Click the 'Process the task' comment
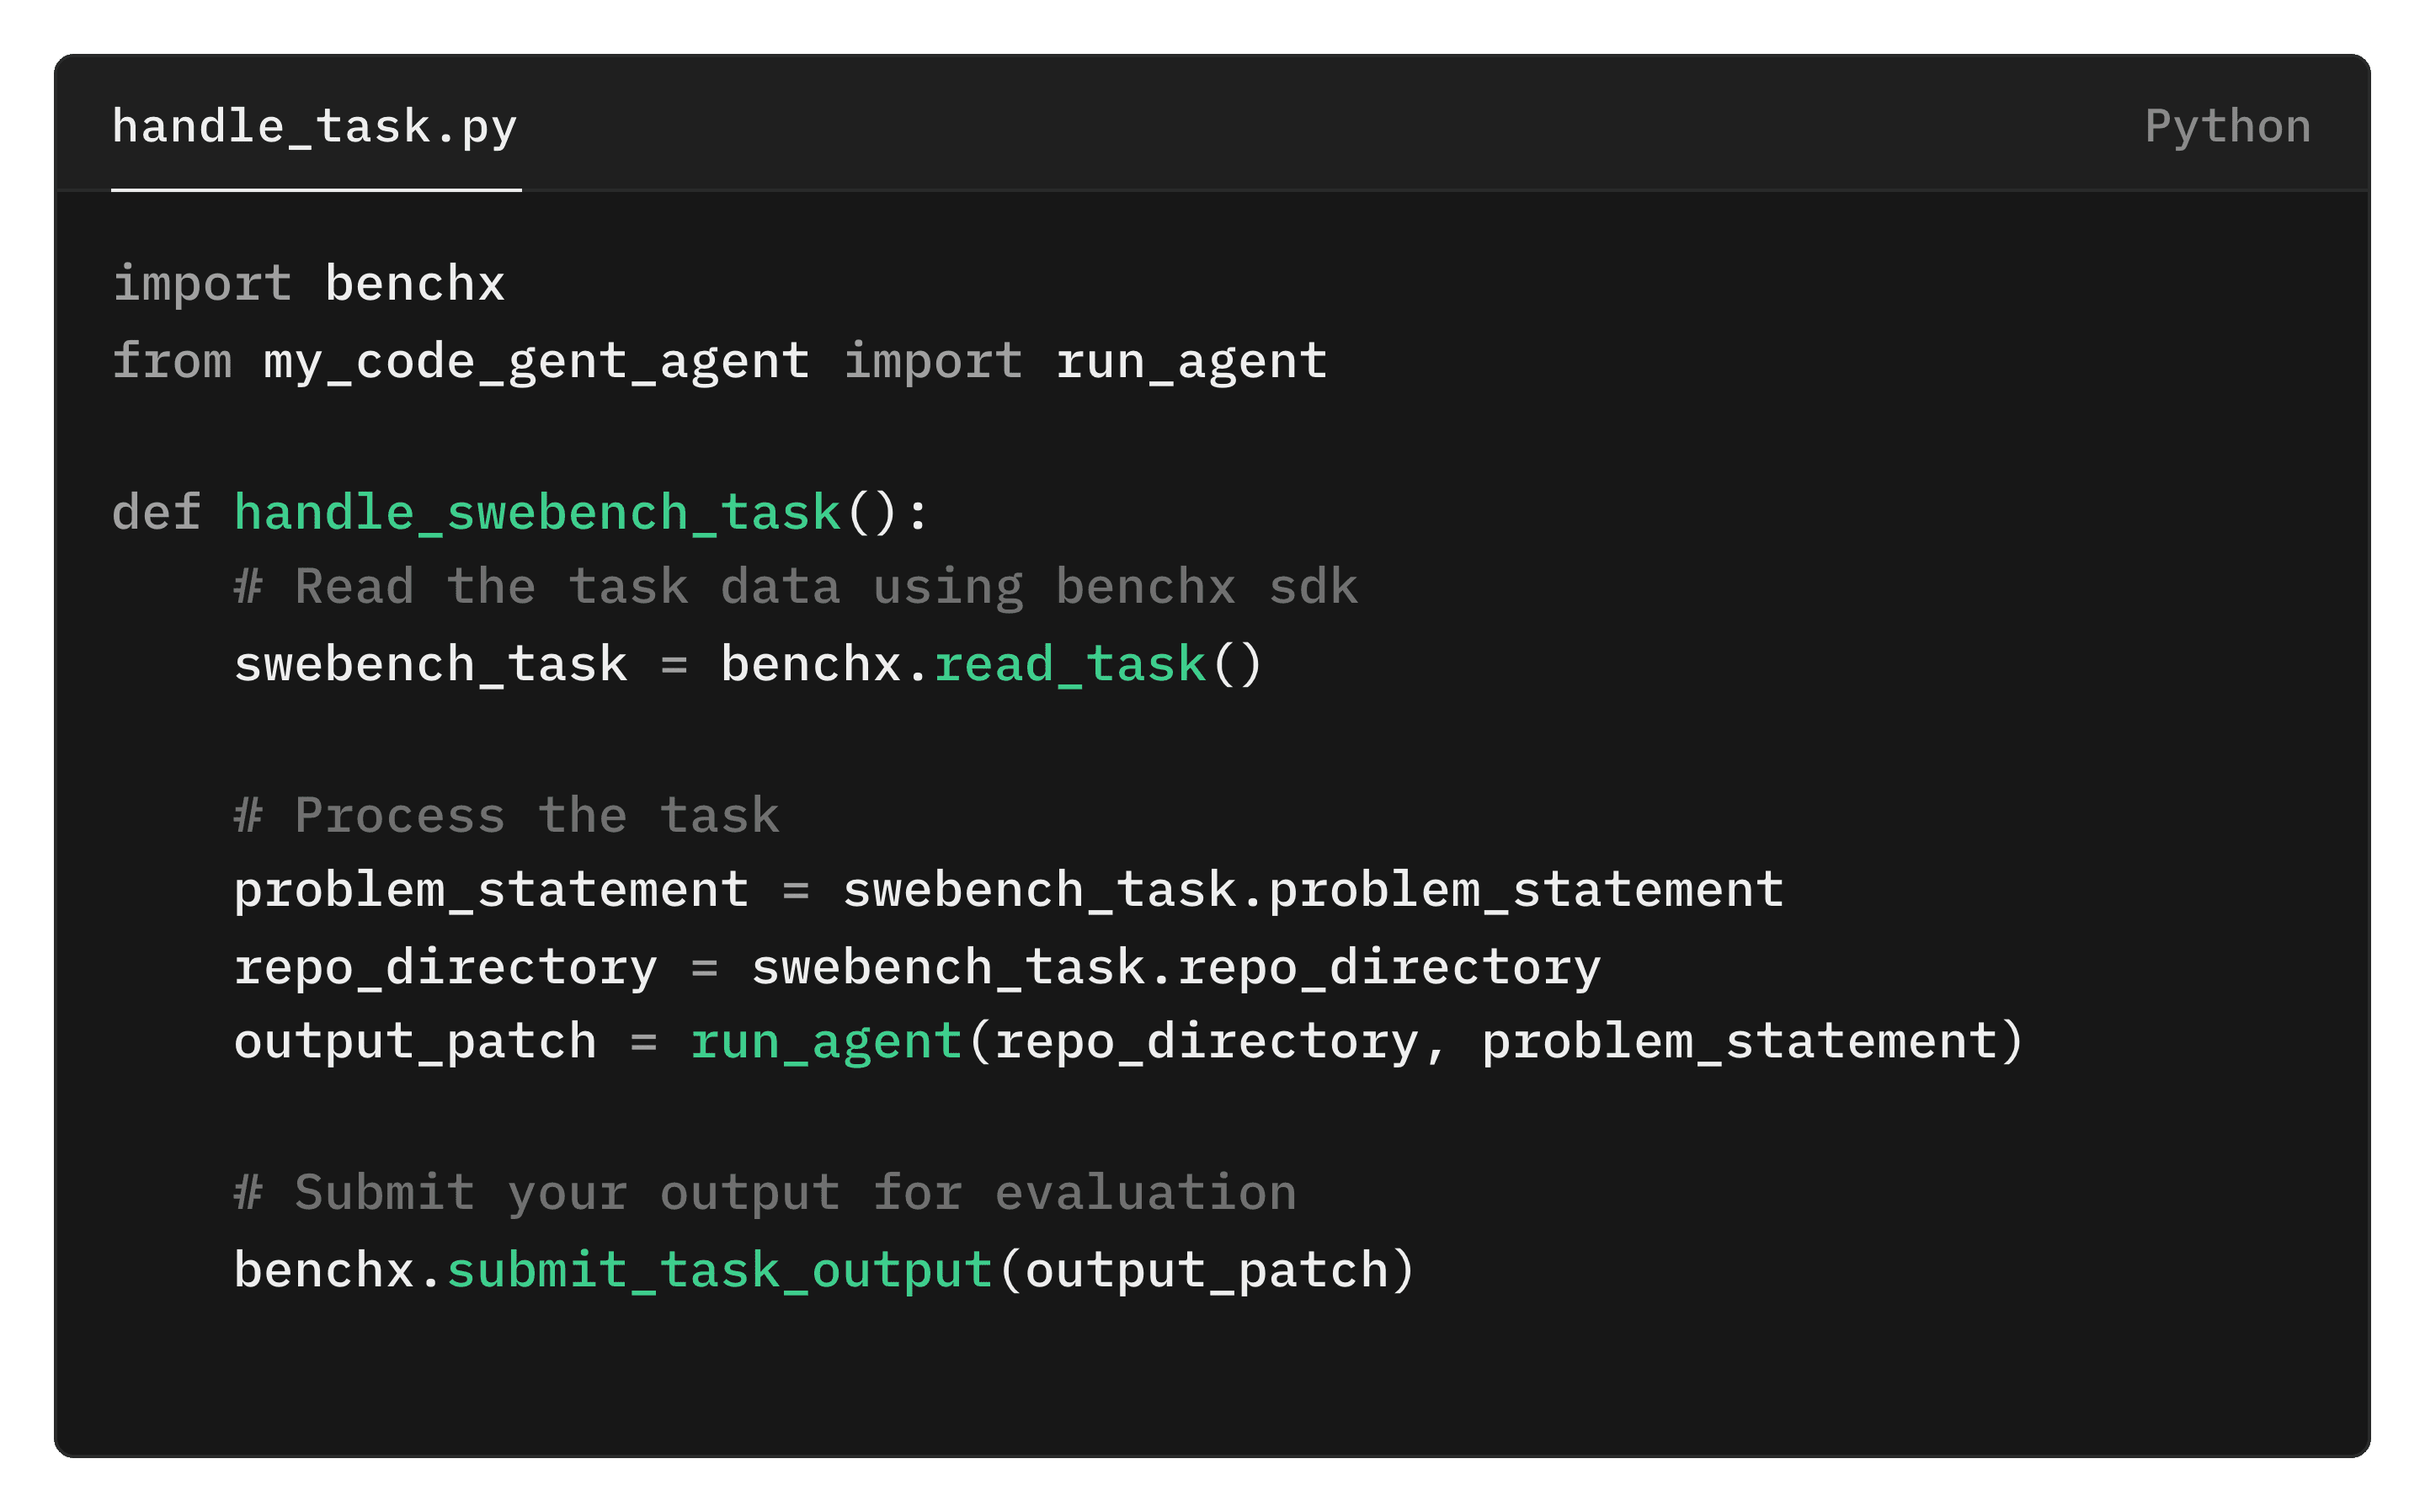The image size is (2425, 1512). pos(506,816)
